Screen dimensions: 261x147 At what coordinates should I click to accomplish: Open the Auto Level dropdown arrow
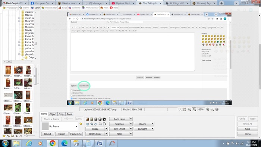coord(131,119)
